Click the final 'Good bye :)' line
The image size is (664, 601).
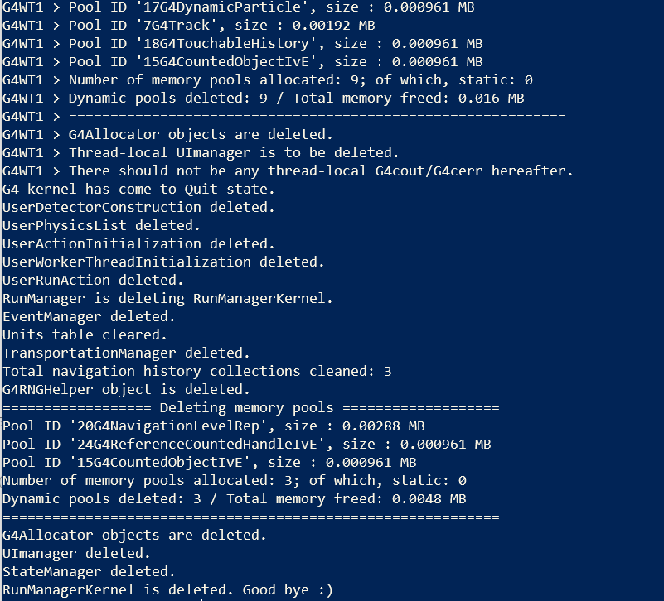tap(167, 590)
